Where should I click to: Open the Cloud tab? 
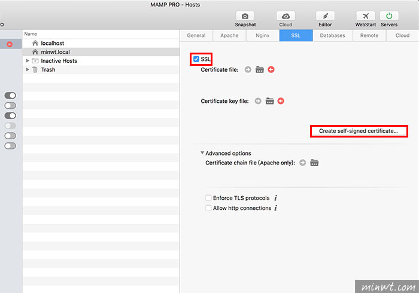402,35
